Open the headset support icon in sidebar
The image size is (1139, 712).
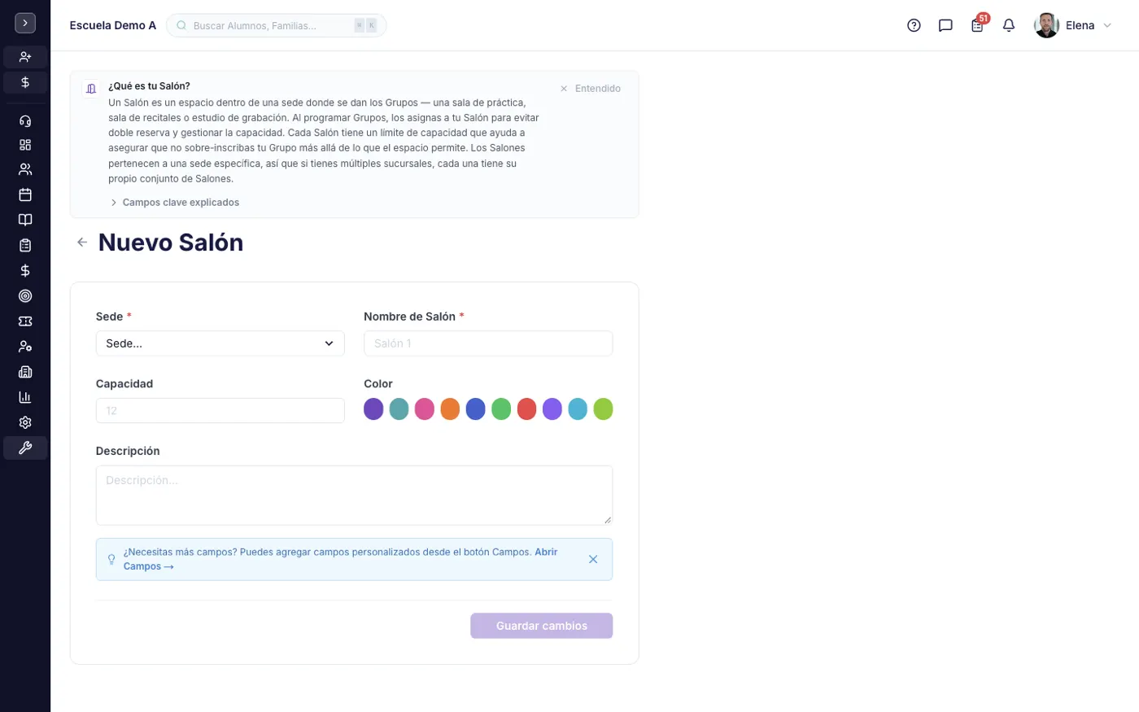(x=25, y=121)
